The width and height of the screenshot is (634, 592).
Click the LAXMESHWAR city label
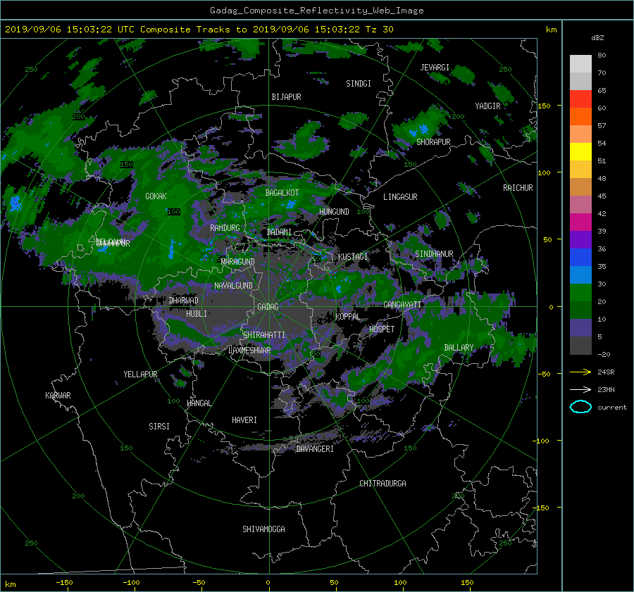(249, 351)
